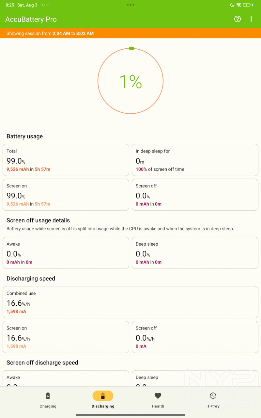261x418 pixels.
Task: Tap the do-not-disturb moon icon
Action: [232, 5]
